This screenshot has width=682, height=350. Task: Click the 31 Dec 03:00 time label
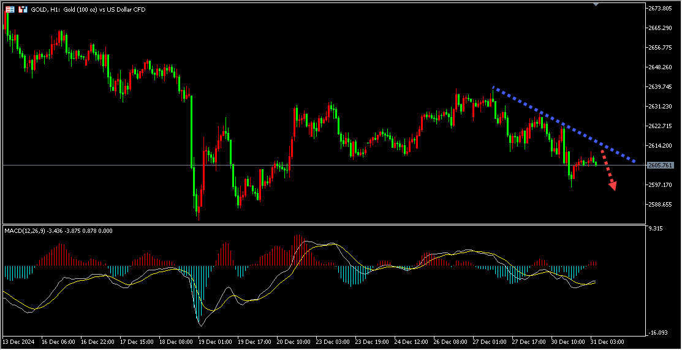[x=608, y=342]
